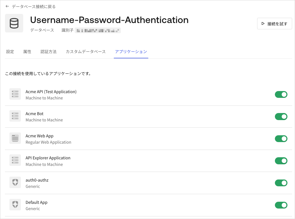Disable the auth0-authz toggle

[281, 183]
